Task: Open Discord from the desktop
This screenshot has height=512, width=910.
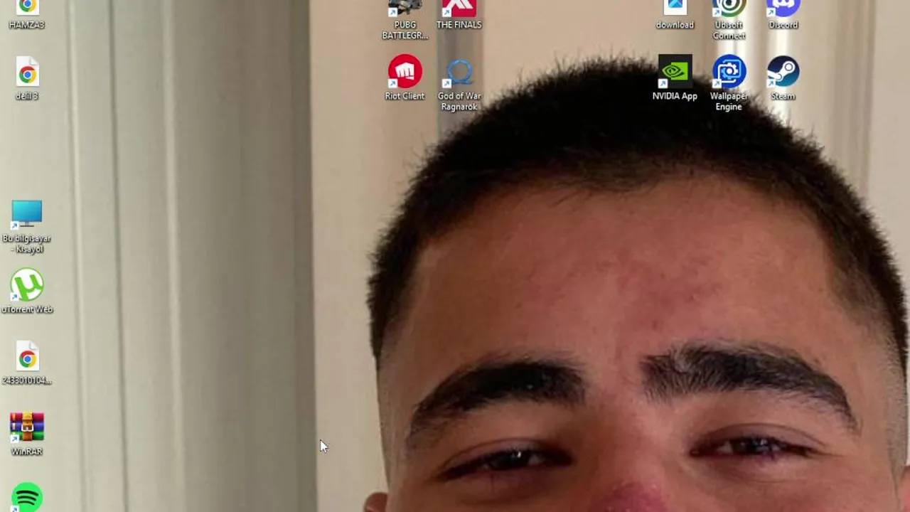Action: pyautogui.click(x=783, y=7)
